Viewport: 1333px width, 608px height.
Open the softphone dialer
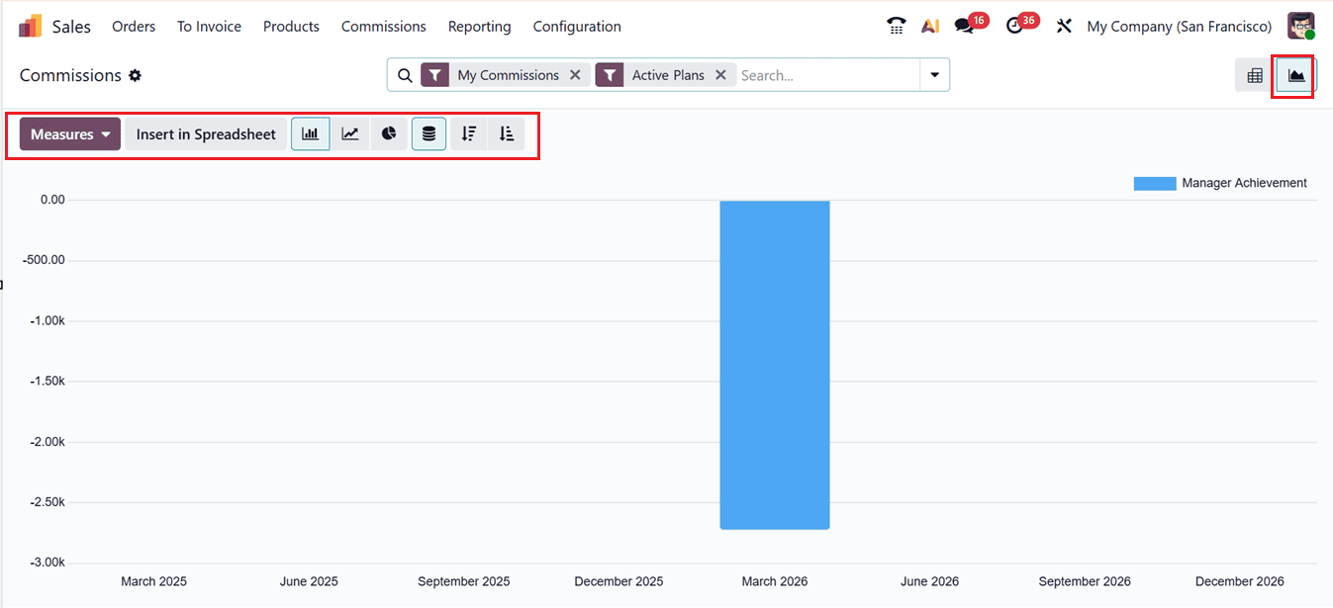pos(896,26)
